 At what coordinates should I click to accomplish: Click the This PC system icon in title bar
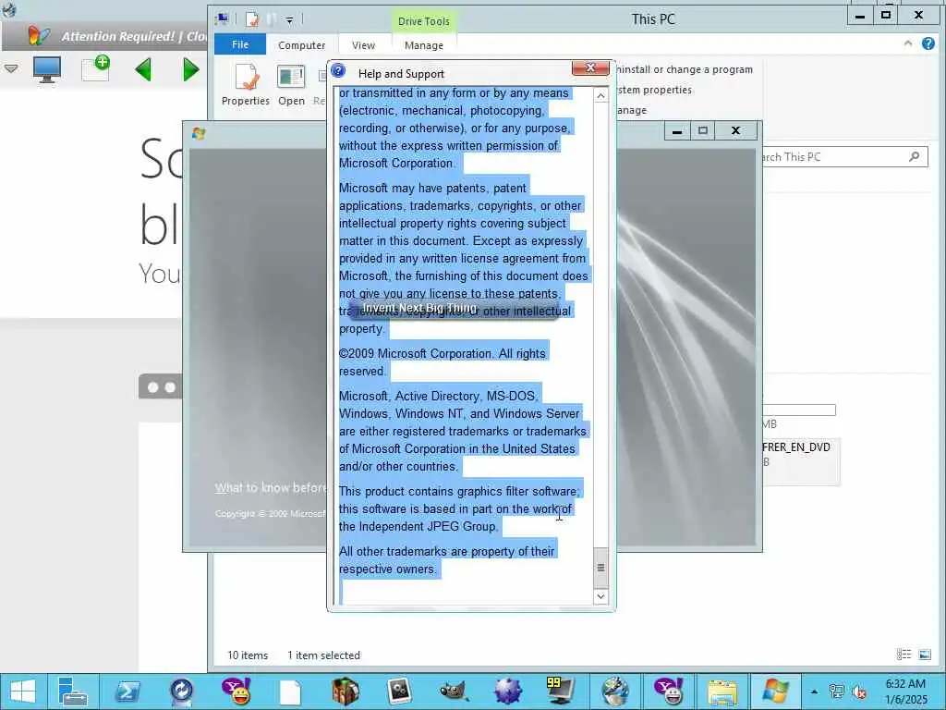pos(223,18)
